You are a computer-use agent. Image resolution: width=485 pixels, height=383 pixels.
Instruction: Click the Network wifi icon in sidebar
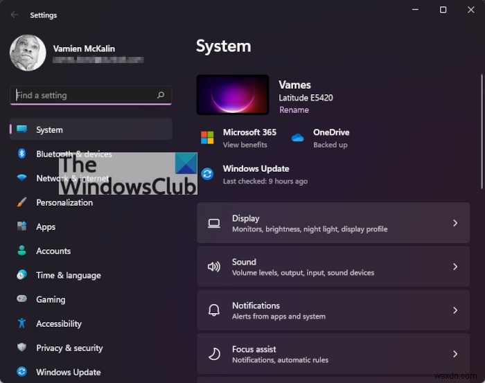coord(21,177)
